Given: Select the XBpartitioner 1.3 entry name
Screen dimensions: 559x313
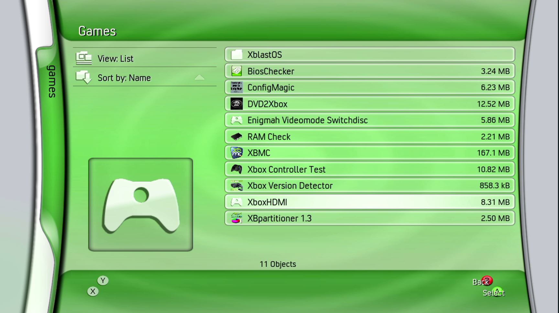Looking at the screenshot, I should [x=279, y=218].
